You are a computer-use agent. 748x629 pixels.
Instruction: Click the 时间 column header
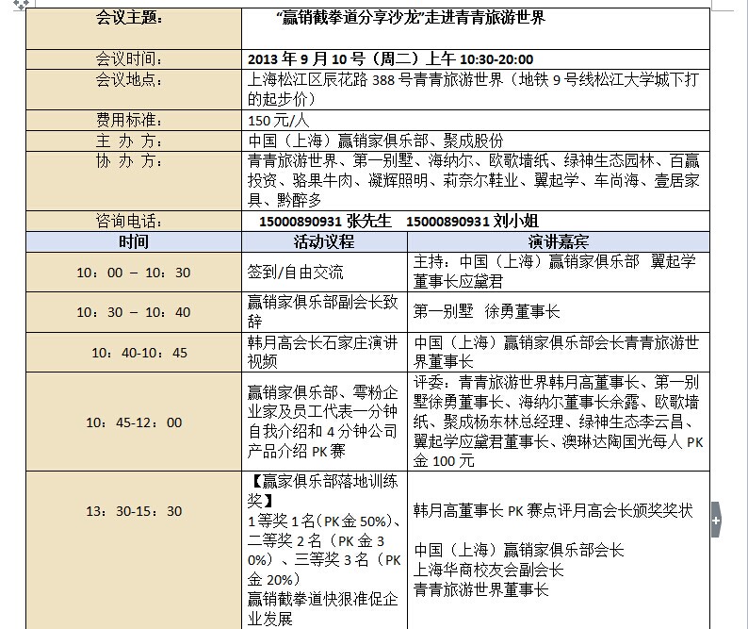(133, 241)
